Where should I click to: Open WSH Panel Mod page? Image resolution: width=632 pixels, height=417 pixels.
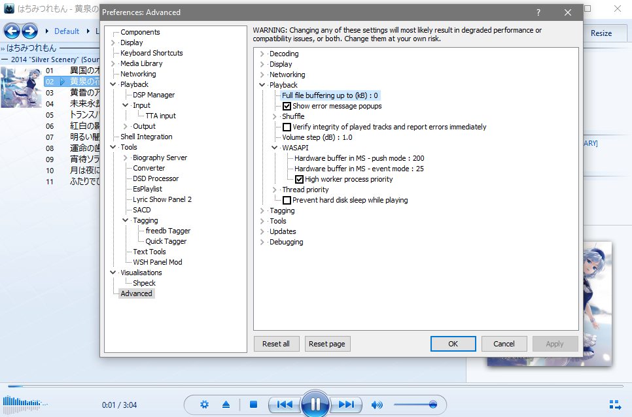point(158,263)
